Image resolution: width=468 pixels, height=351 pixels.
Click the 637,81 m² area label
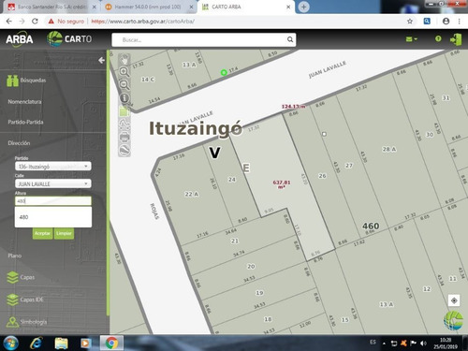pyautogui.click(x=282, y=184)
